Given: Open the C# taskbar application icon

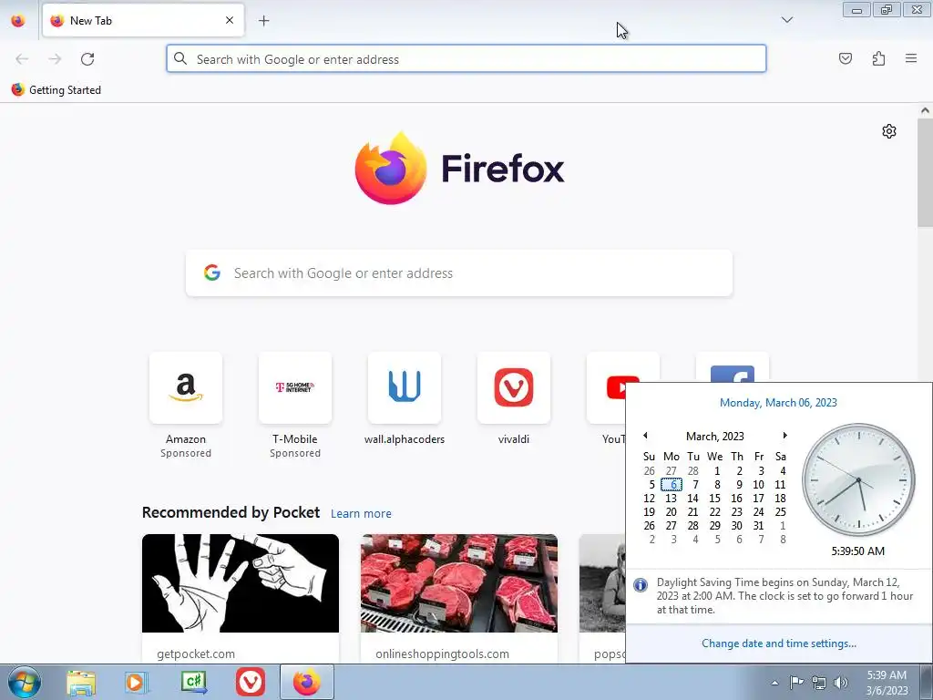Looking at the screenshot, I should tap(193, 683).
